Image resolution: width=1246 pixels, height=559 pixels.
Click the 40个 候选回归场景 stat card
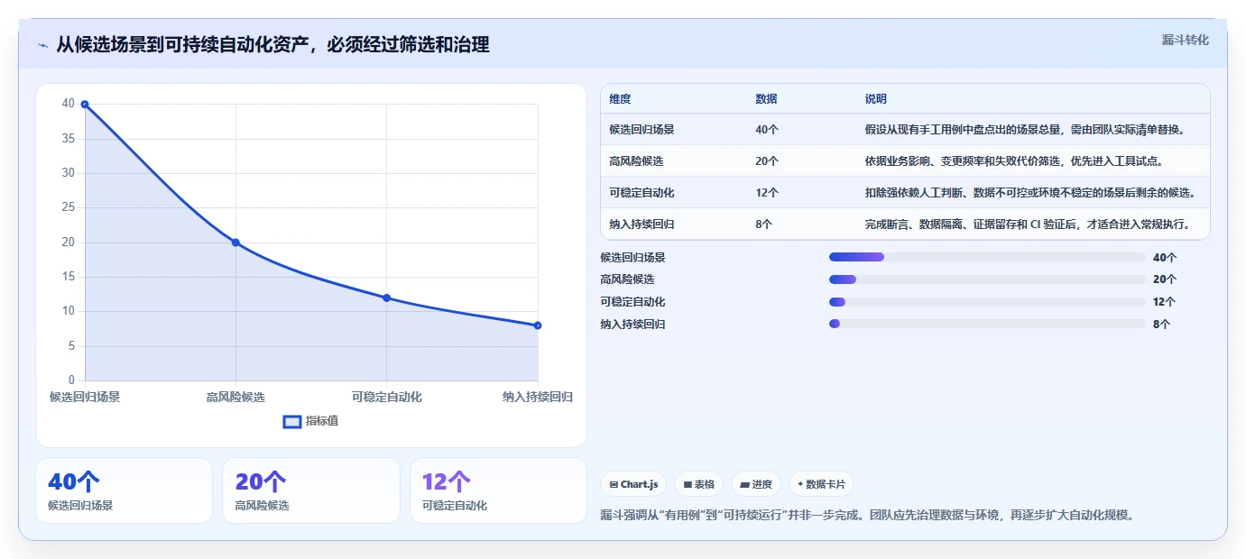pyautogui.click(x=125, y=490)
